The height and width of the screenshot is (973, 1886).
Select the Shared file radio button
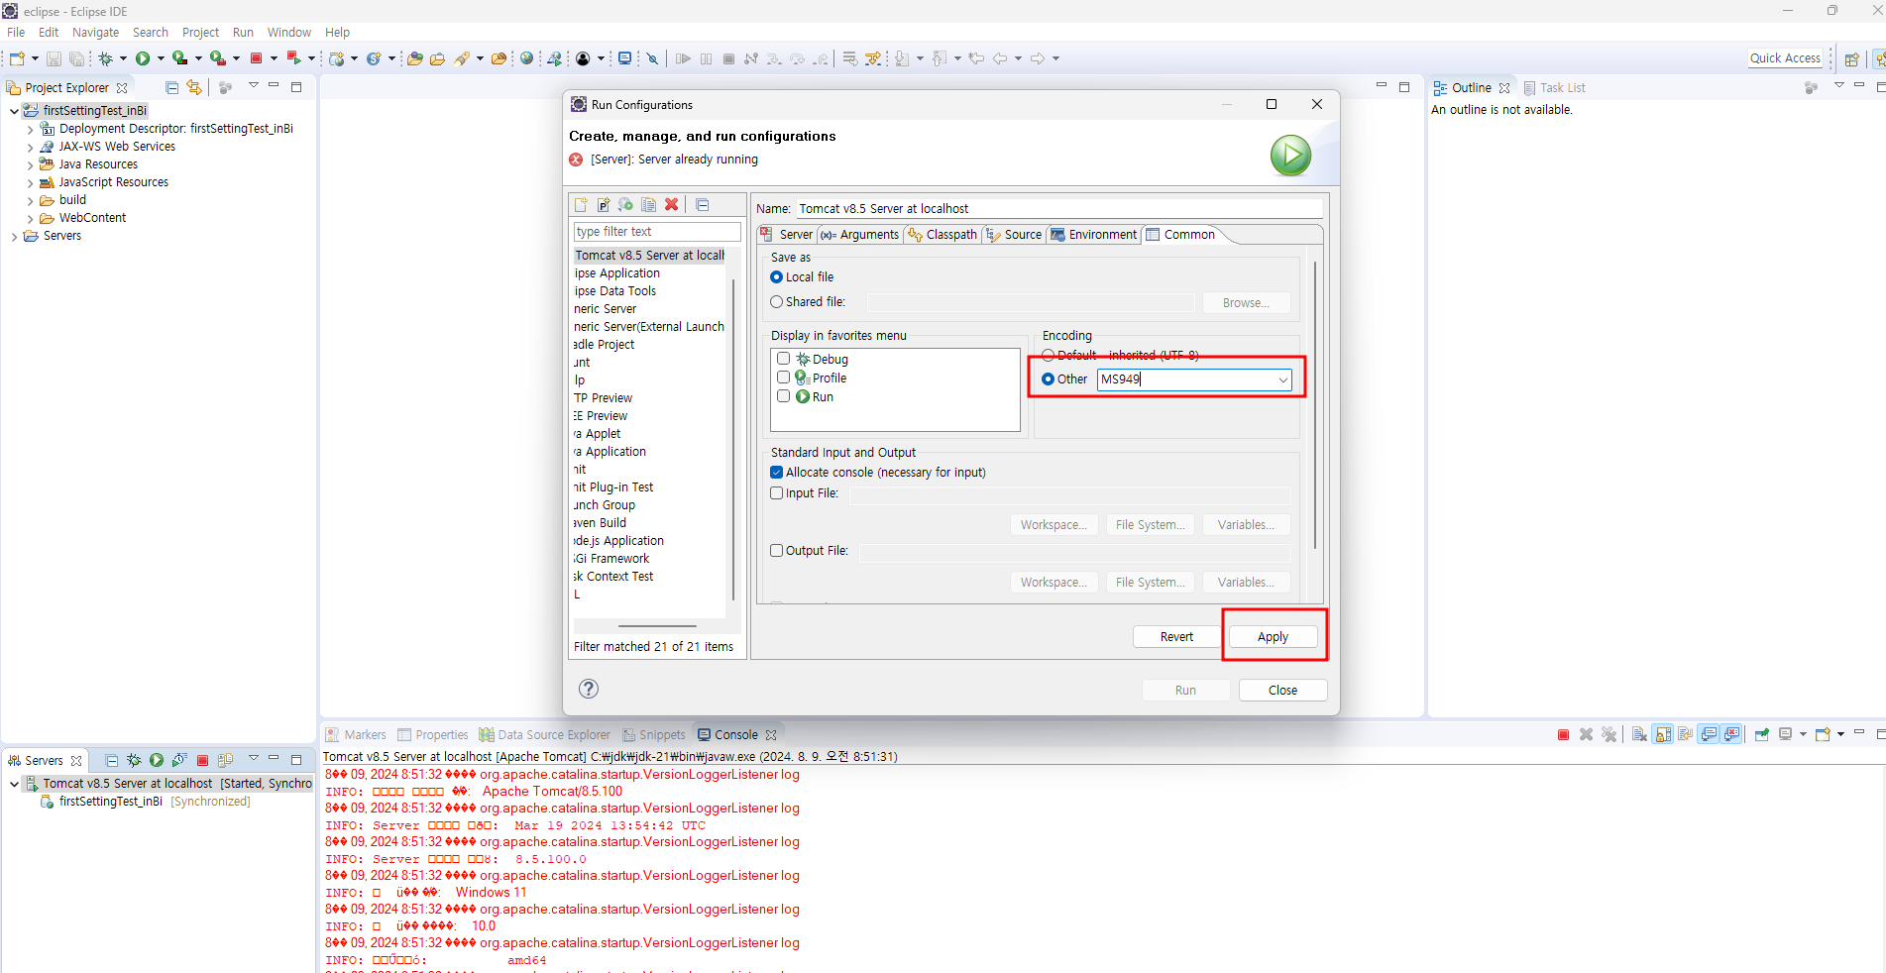[x=776, y=302]
